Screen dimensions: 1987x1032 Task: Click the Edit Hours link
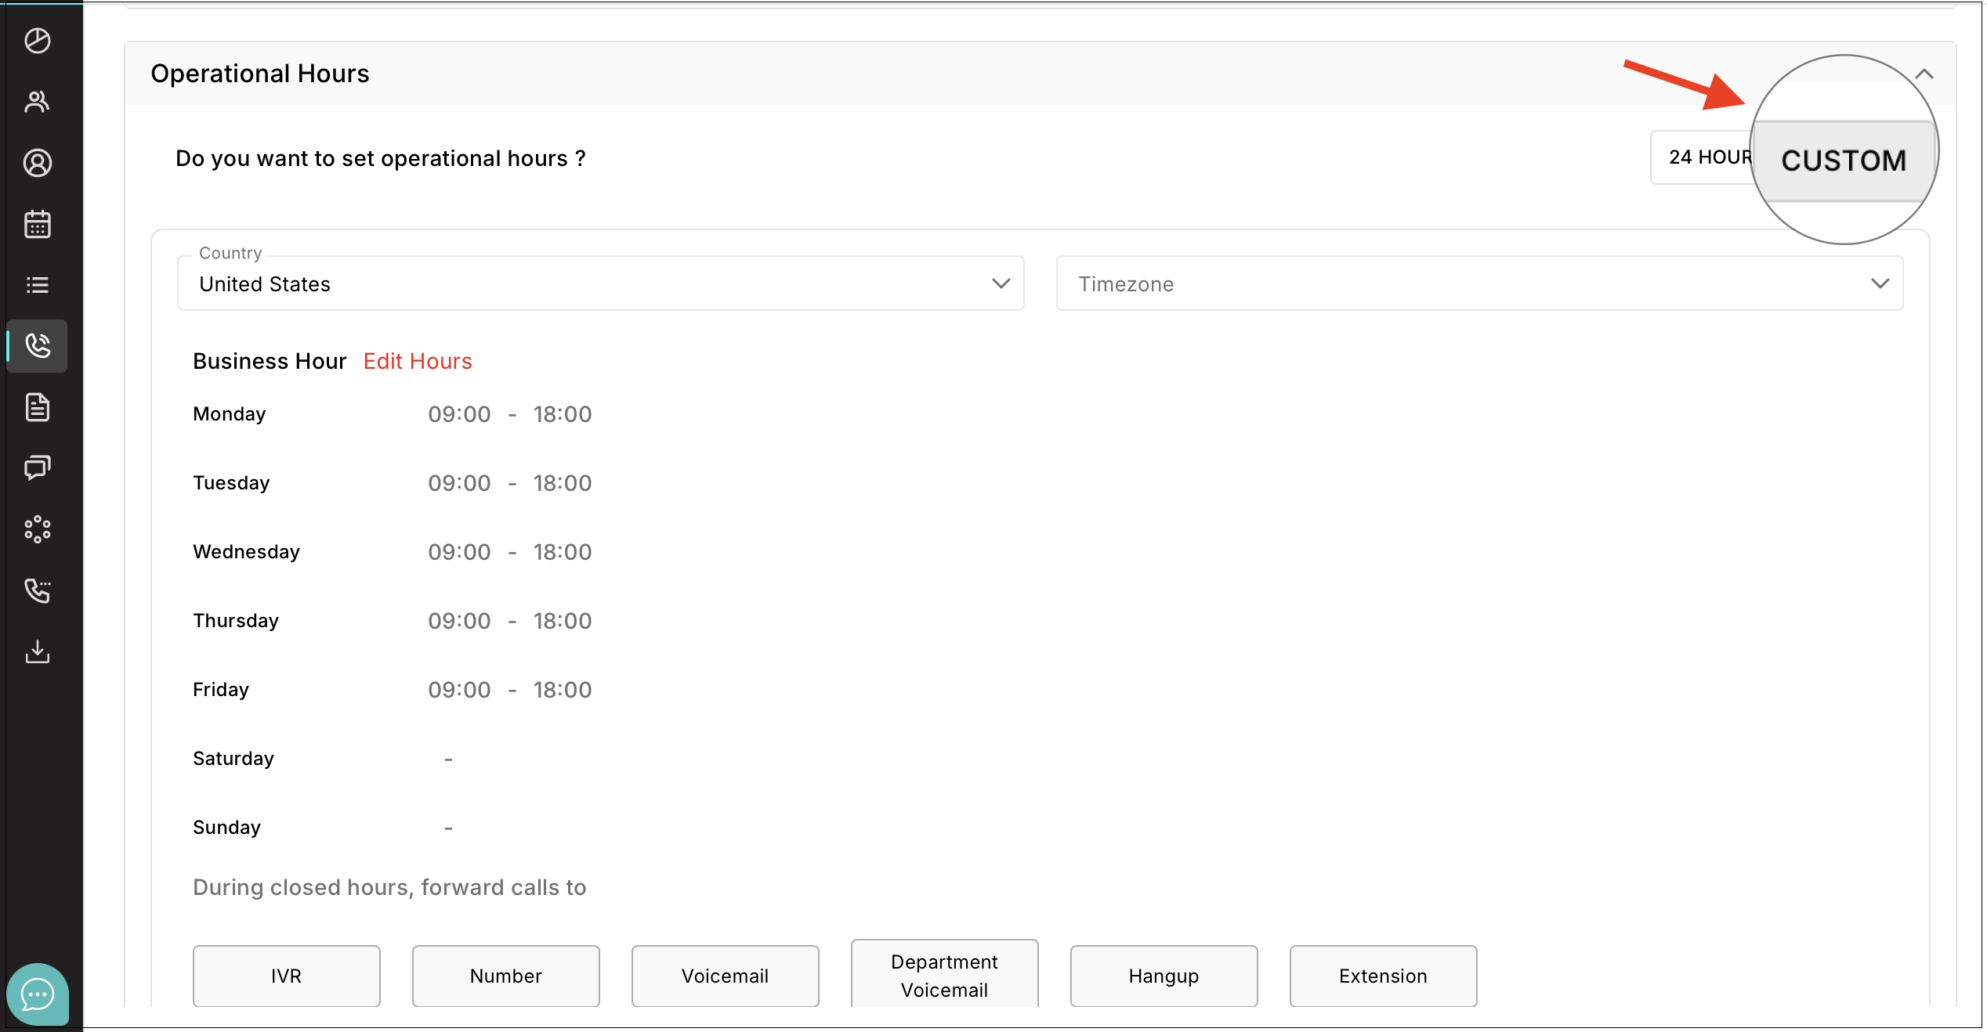pyautogui.click(x=418, y=361)
